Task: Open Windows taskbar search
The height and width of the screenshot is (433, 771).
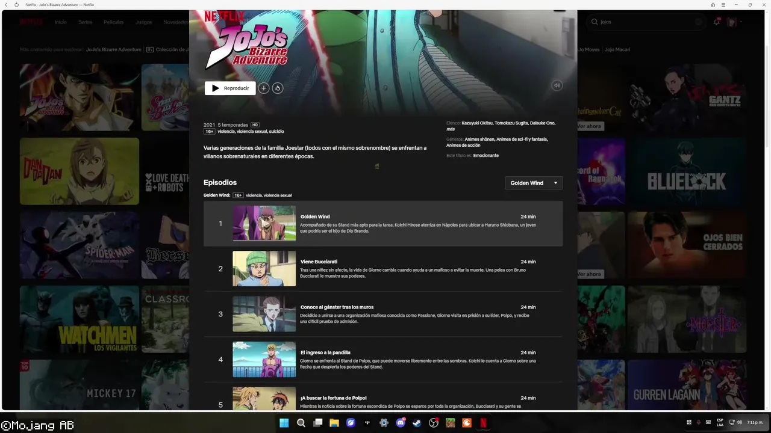Action: click(301, 423)
